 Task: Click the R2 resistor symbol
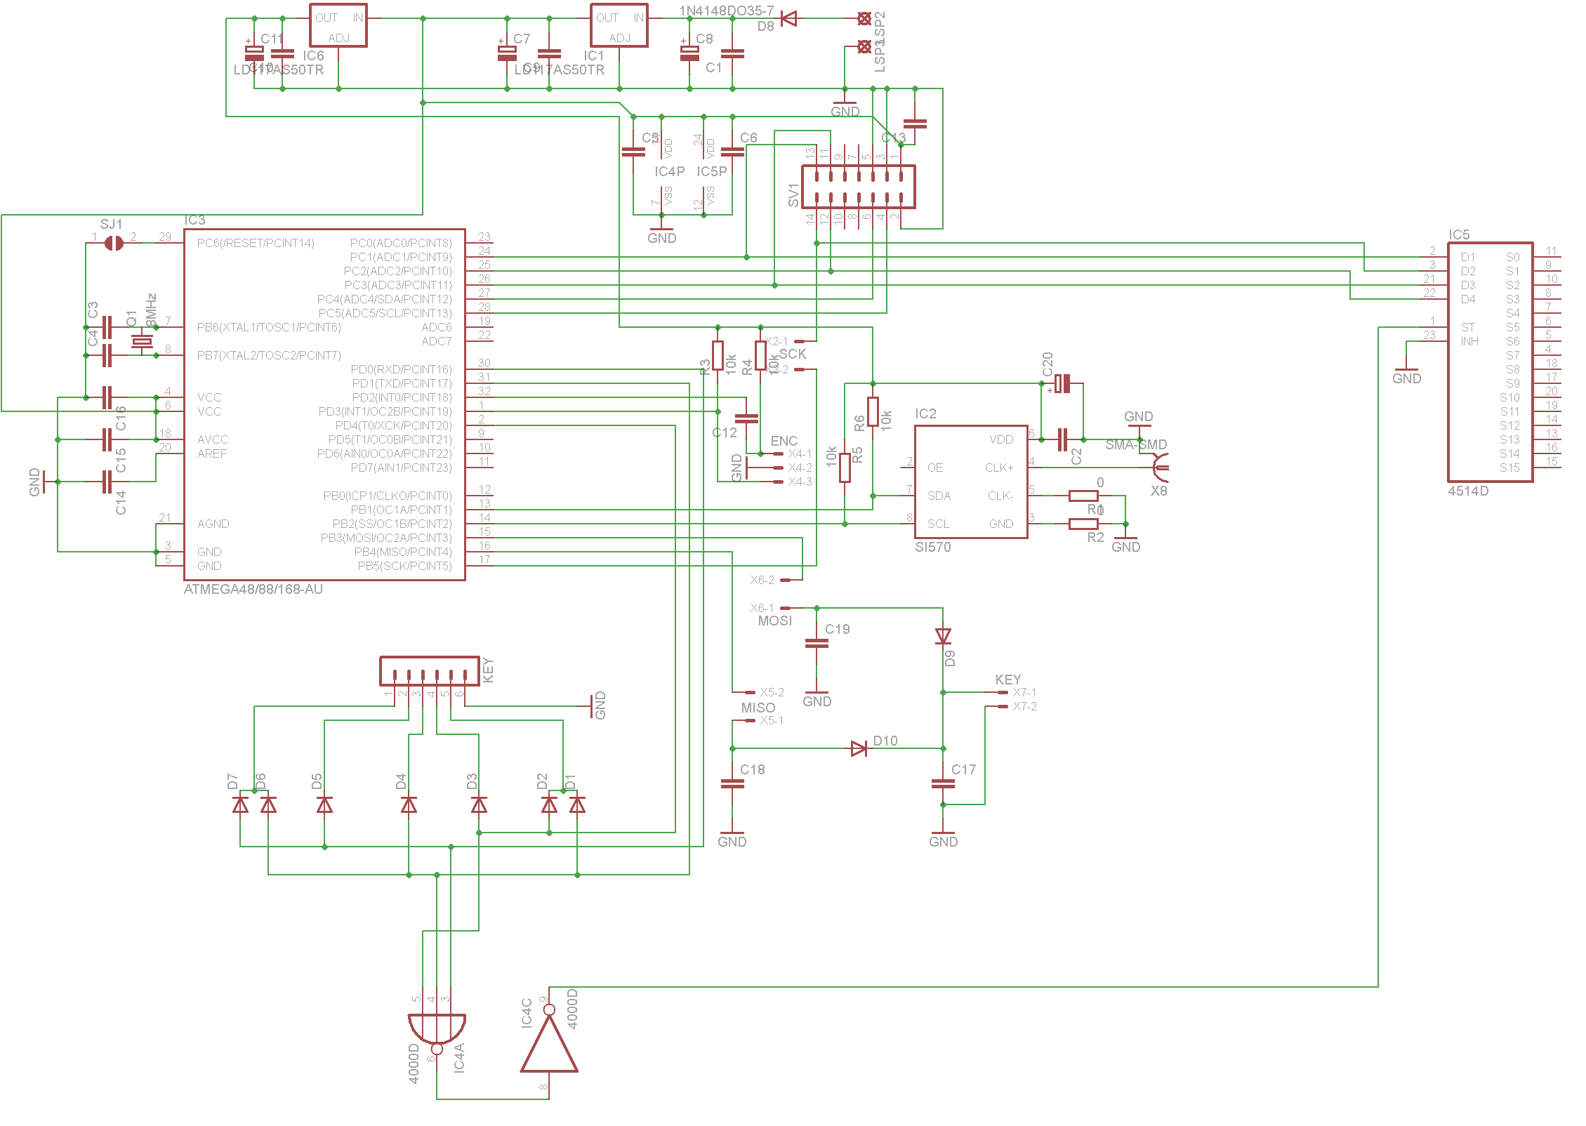tap(1083, 524)
